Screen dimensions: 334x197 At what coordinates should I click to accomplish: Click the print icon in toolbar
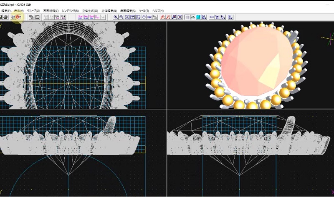(6, 17)
